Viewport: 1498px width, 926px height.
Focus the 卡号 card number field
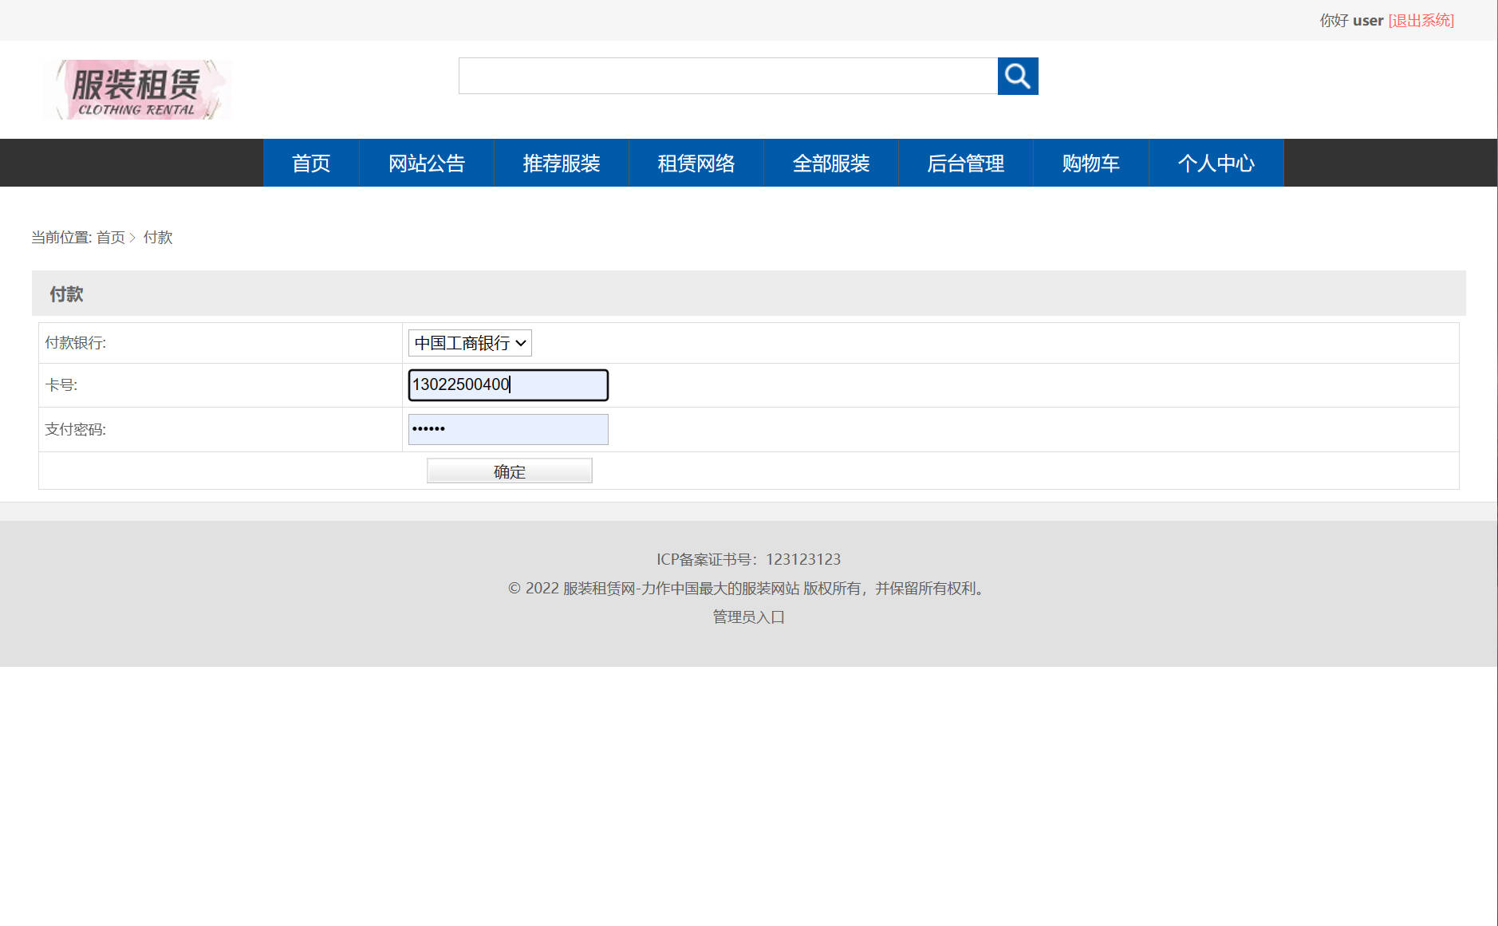508,384
